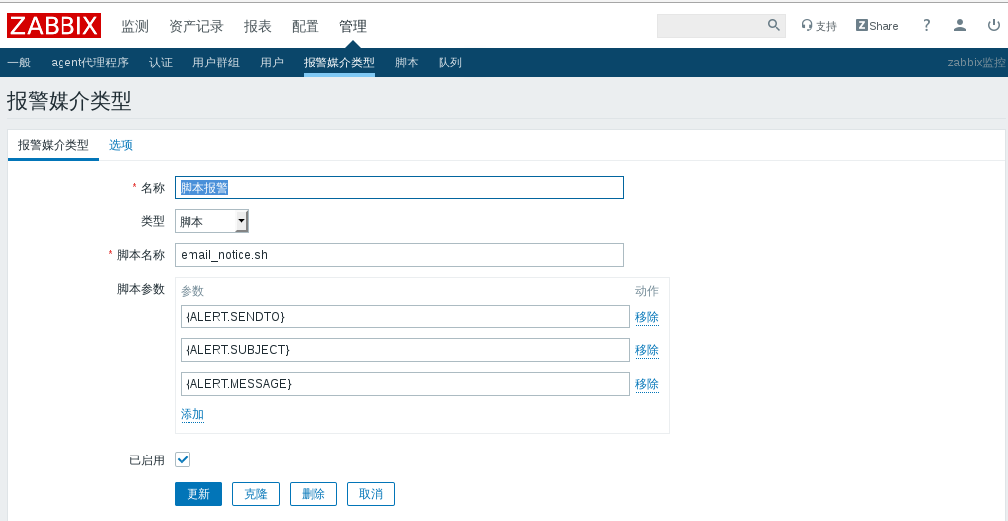This screenshot has height=521, width=1008.
Task: Remove the {ALERT.SUBJECT} parameter
Action: click(647, 350)
